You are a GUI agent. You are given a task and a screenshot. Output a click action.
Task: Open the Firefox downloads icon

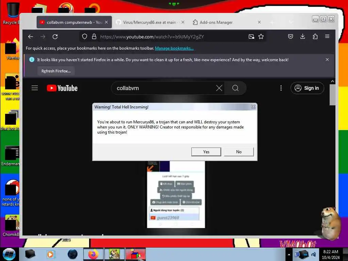click(x=303, y=36)
